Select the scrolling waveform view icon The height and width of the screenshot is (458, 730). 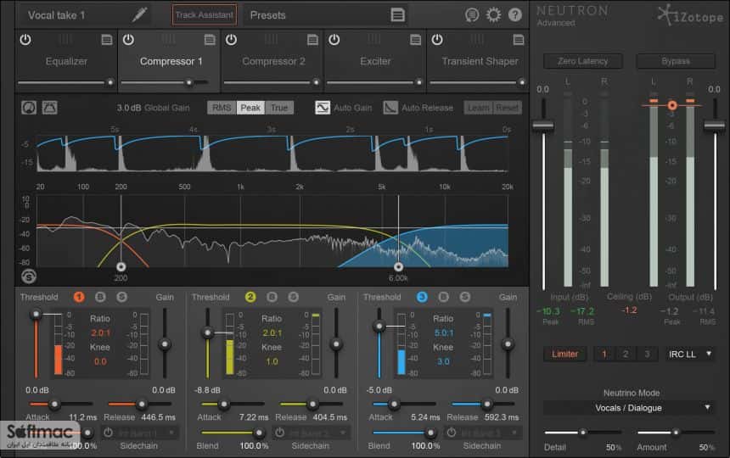pos(50,108)
